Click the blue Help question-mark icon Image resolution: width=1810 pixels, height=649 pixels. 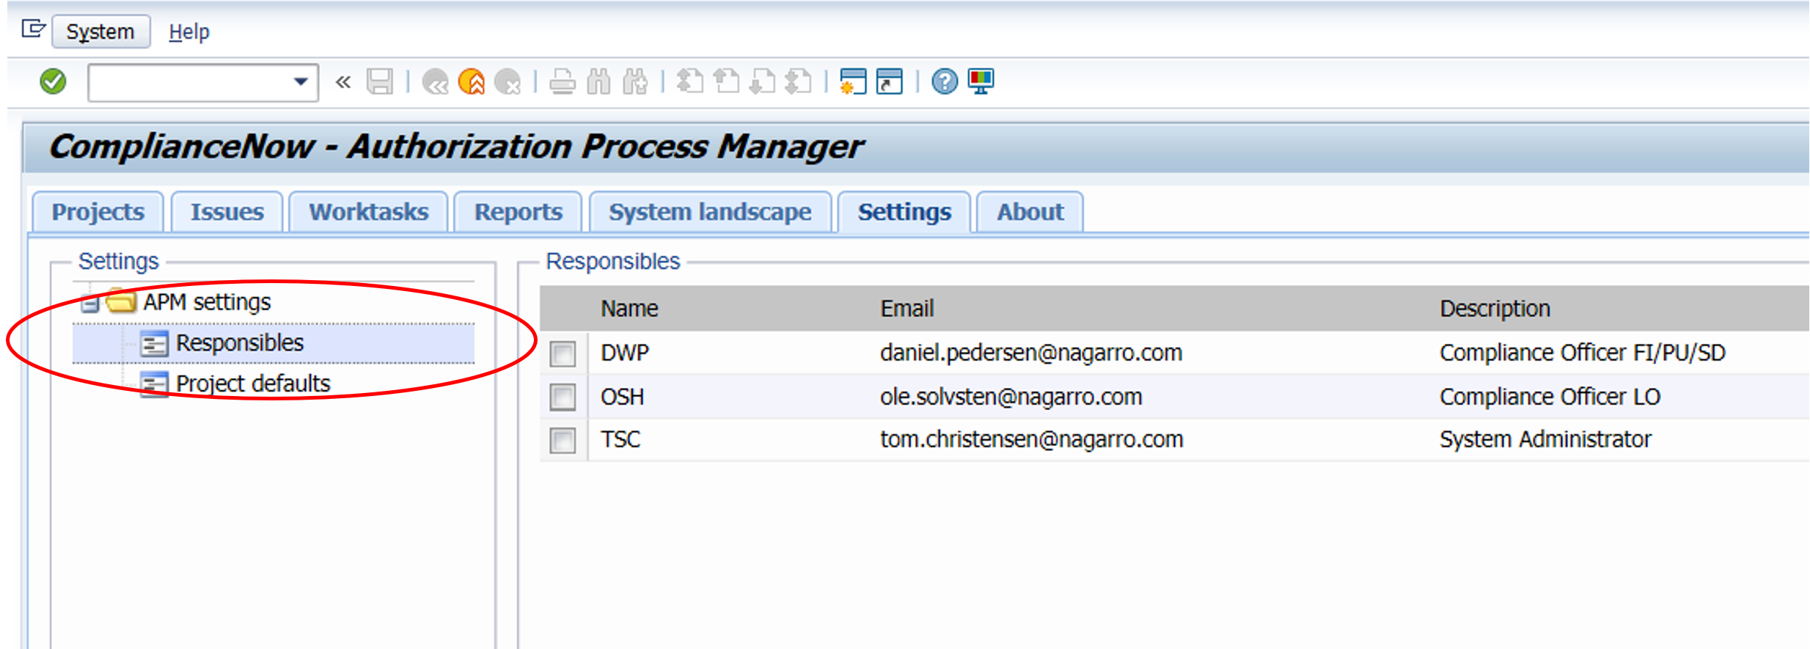click(x=945, y=81)
